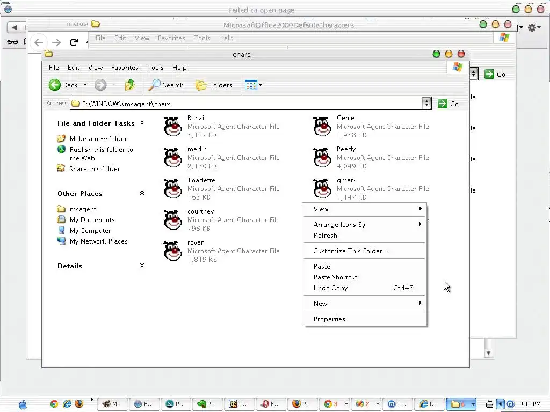Click Go in MicrosoftOffice2000DefaultCharacters window
The height and width of the screenshot is (412, 550).
click(495, 74)
